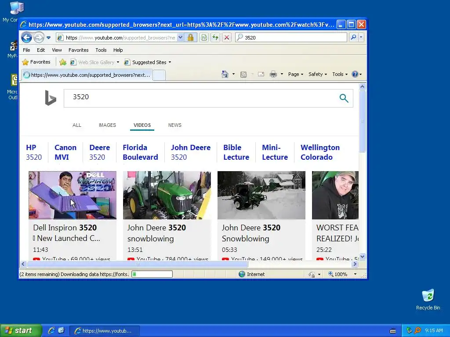Open the Dell Inspiron 3520 video thumbnail
Image resolution: width=450 pixels, height=337 pixels.
pyautogui.click(x=73, y=195)
